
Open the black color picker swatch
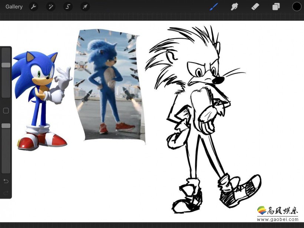(297, 7)
